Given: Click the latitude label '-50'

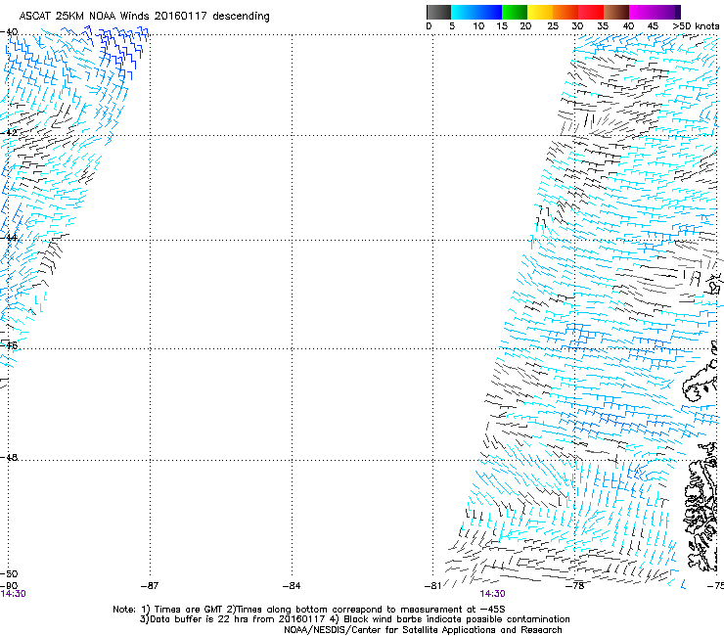Looking at the screenshot, I should coord(9,574).
